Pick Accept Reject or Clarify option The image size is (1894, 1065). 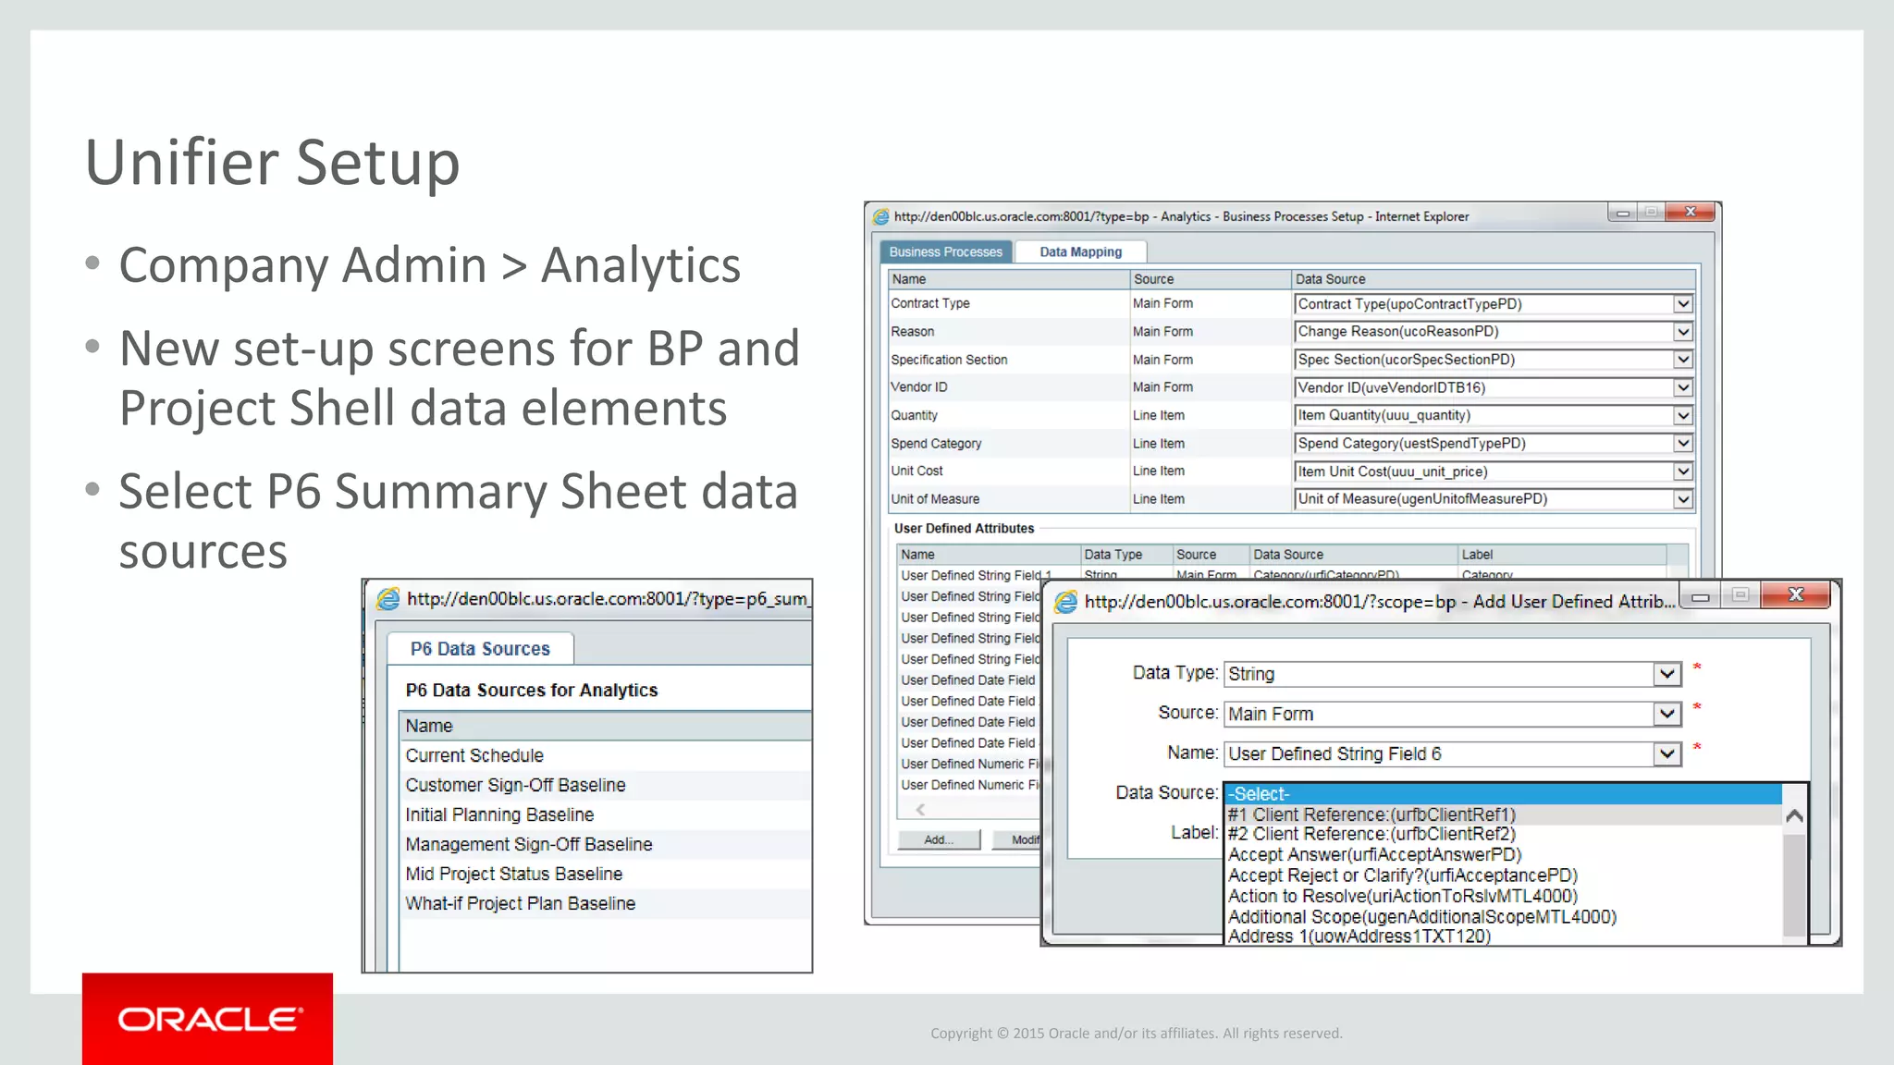[x=1504, y=875]
